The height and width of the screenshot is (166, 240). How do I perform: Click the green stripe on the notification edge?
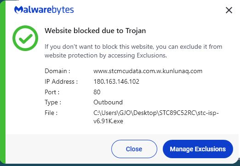(3, 83)
